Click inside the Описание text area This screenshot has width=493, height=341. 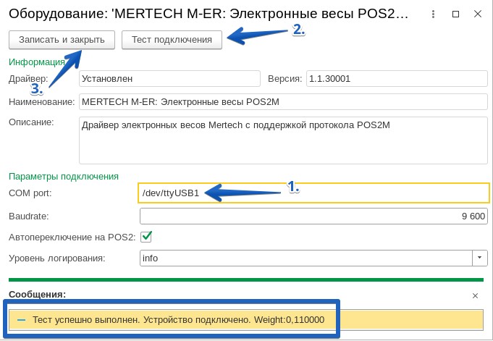tap(282, 140)
